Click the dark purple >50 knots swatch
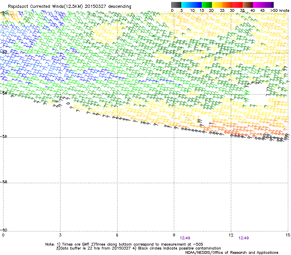 (273, 5)
